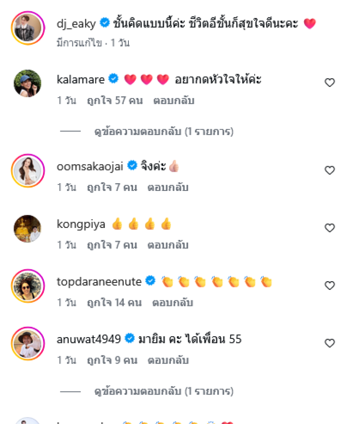Open kalamare profile picture

tap(28, 83)
